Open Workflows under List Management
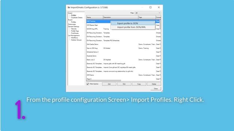 (75, 38)
